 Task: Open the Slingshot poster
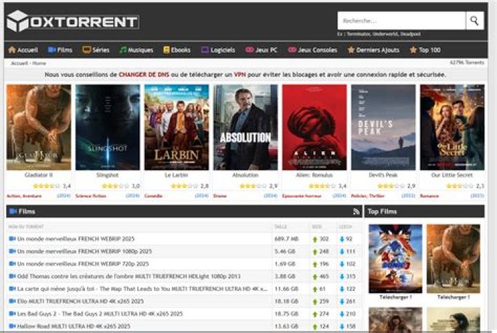(x=108, y=127)
